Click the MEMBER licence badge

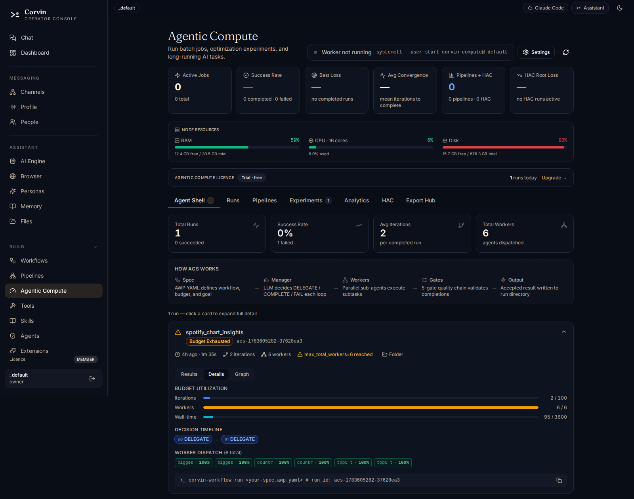click(86, 360)
